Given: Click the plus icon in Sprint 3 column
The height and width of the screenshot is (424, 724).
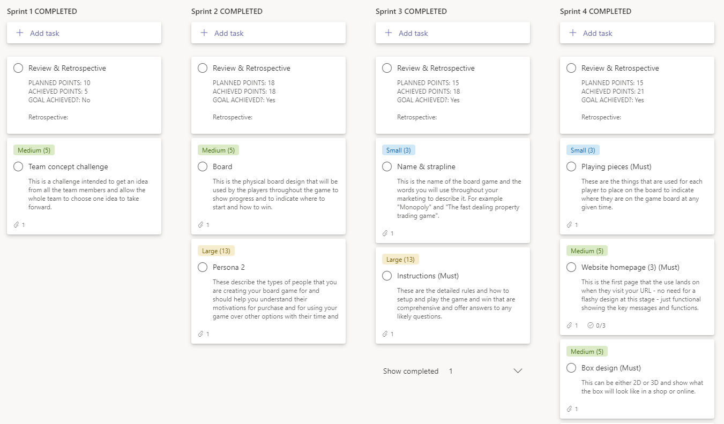Looking at the screenshot, I should [x=388, y=33].
